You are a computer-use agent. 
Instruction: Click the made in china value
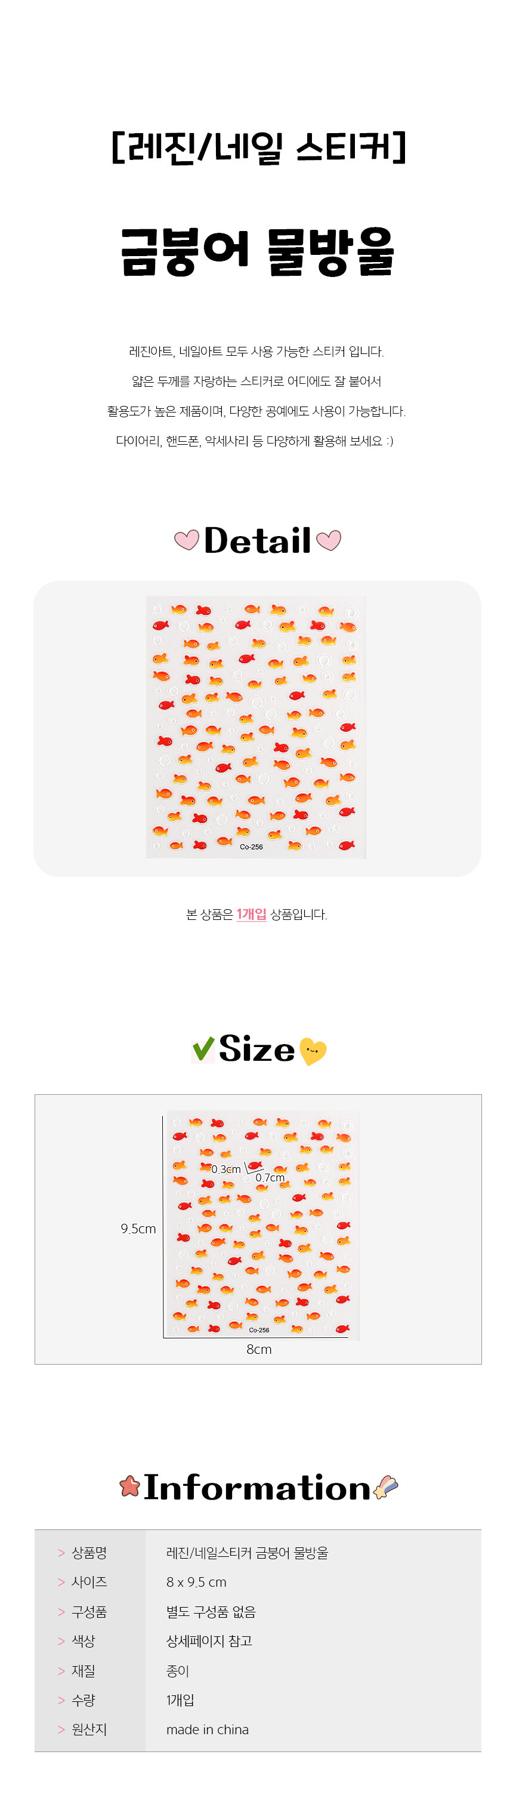tap(208, 1730)
